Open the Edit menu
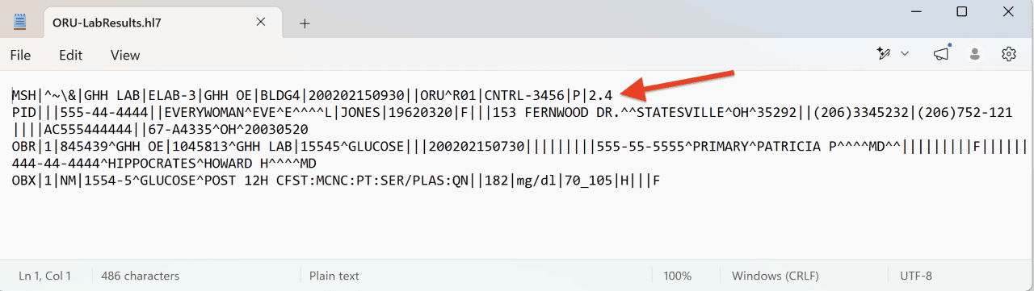The image size is (1034, 291). point(71,55)
